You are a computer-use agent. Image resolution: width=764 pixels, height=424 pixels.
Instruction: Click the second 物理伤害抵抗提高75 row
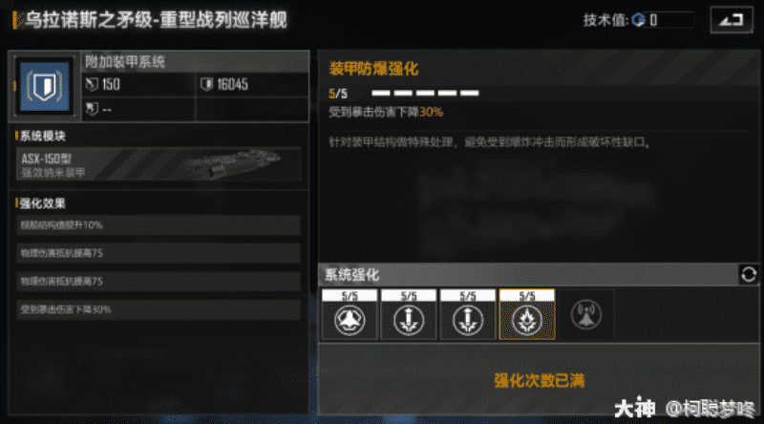(159, 281)
